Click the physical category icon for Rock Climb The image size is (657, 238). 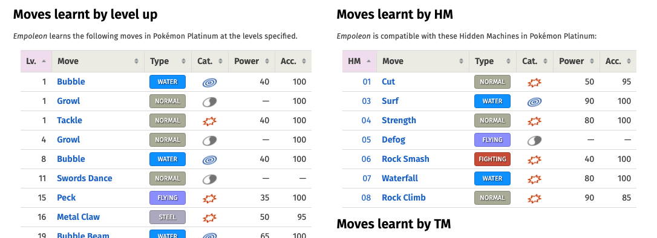click(534, 198)
